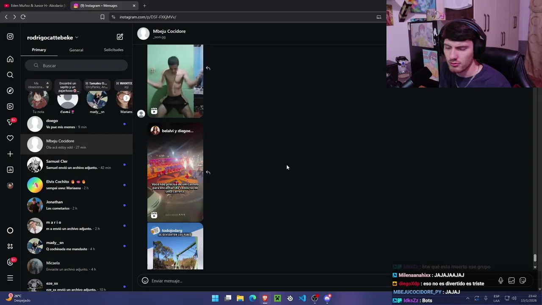Open Mbeju Cocidore chat header name
Image resolution: width=542 pixels, height=305 pixels.
point(169,31)
